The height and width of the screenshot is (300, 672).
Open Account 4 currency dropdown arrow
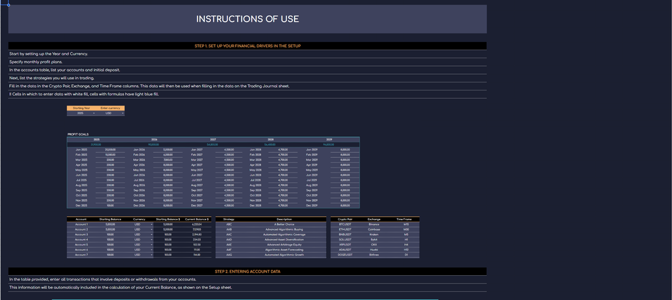152,240
